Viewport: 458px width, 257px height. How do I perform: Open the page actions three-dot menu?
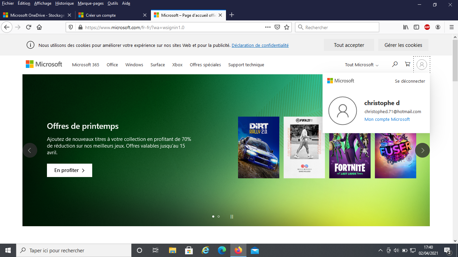tap(268, 27)
